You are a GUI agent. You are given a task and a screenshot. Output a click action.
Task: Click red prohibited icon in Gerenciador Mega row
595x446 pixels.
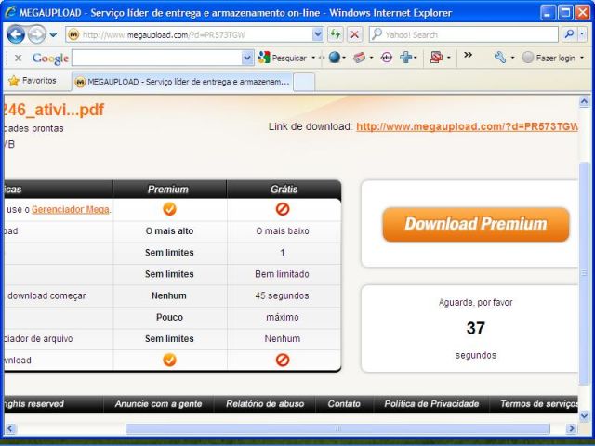coord(283,209)
